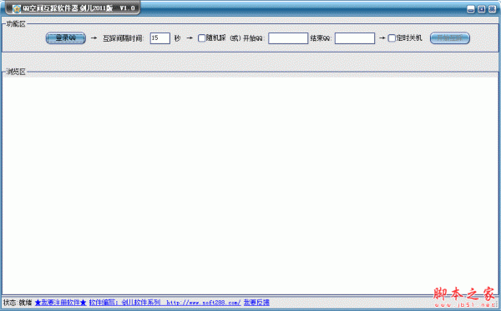Click the 浏览区 group label

(x=16, y=72)
